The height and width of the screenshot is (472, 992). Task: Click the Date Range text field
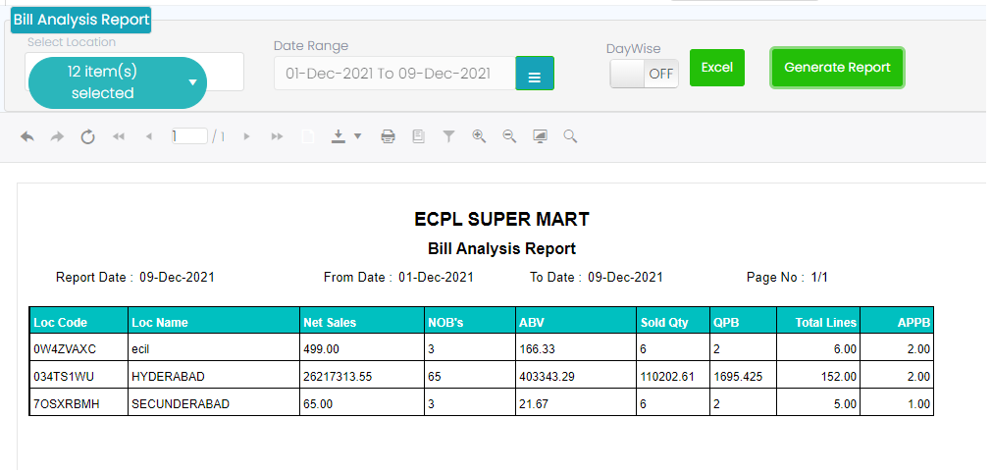(394, 74)
